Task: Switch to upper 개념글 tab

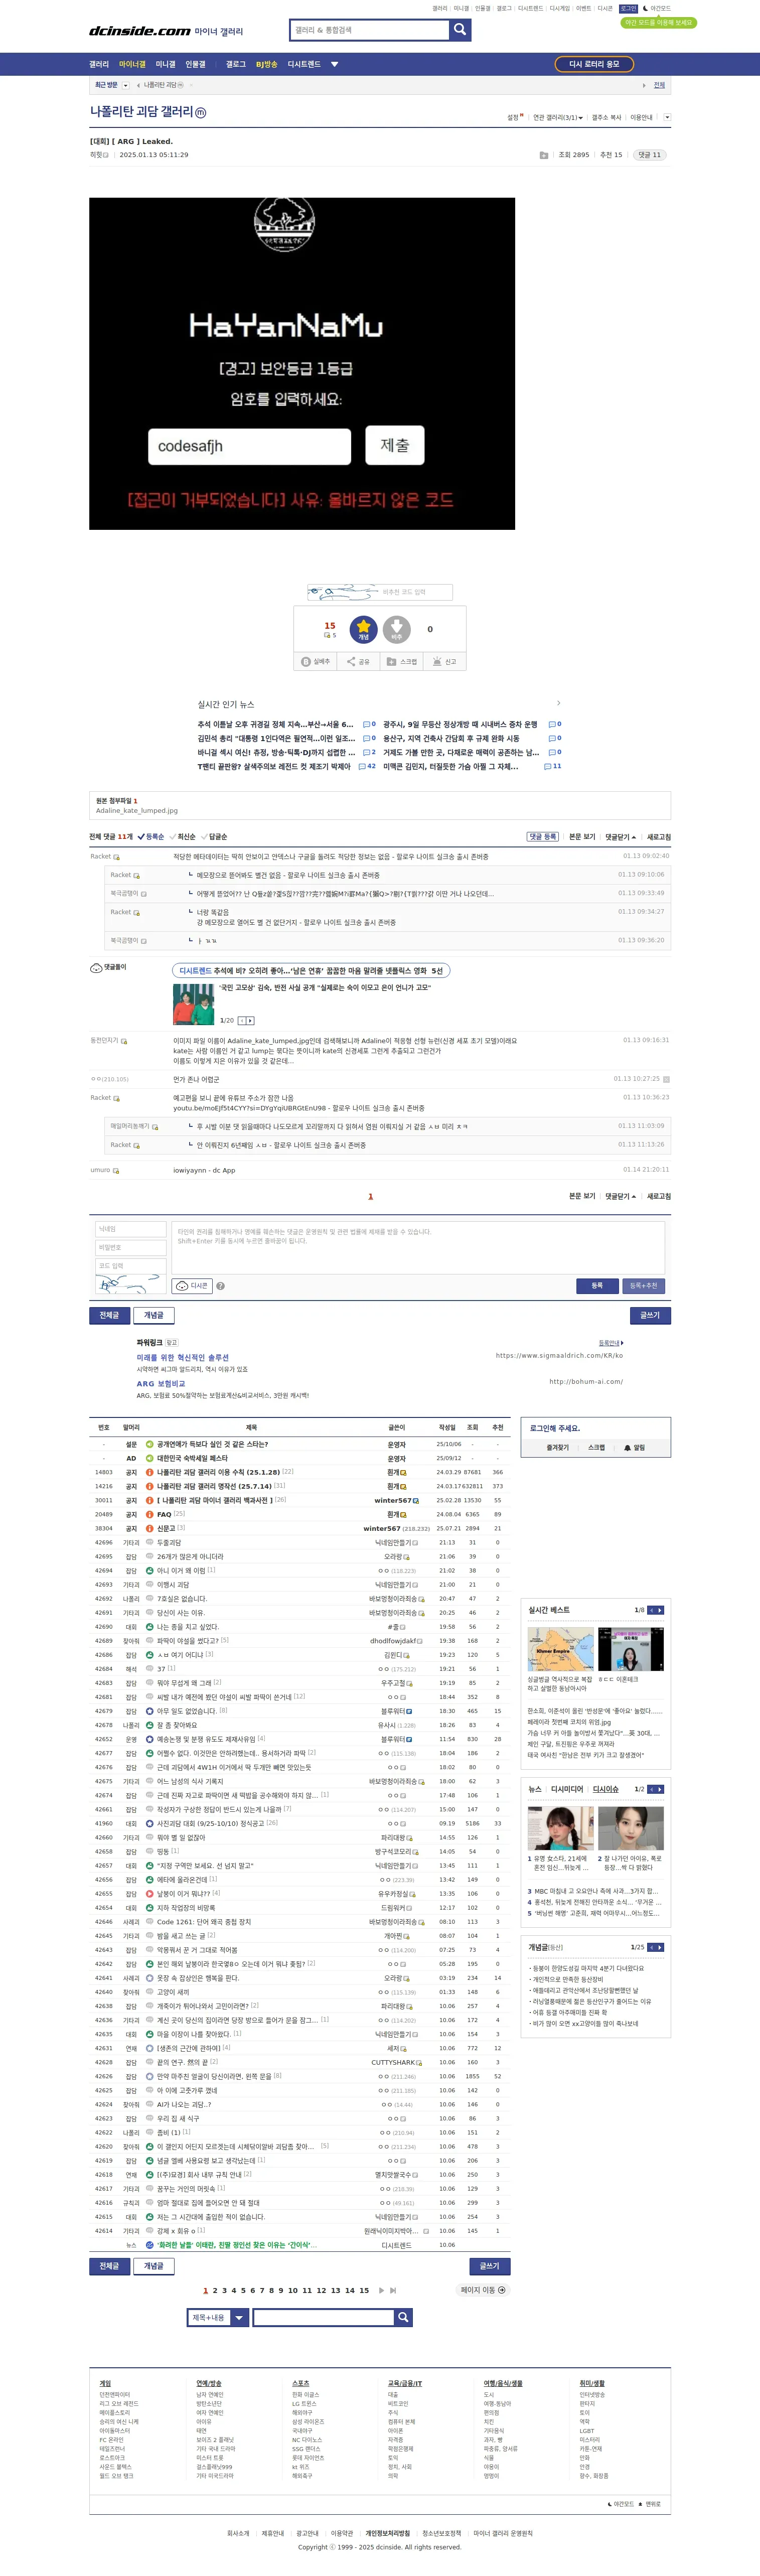Action: (x=153, y=1315)
